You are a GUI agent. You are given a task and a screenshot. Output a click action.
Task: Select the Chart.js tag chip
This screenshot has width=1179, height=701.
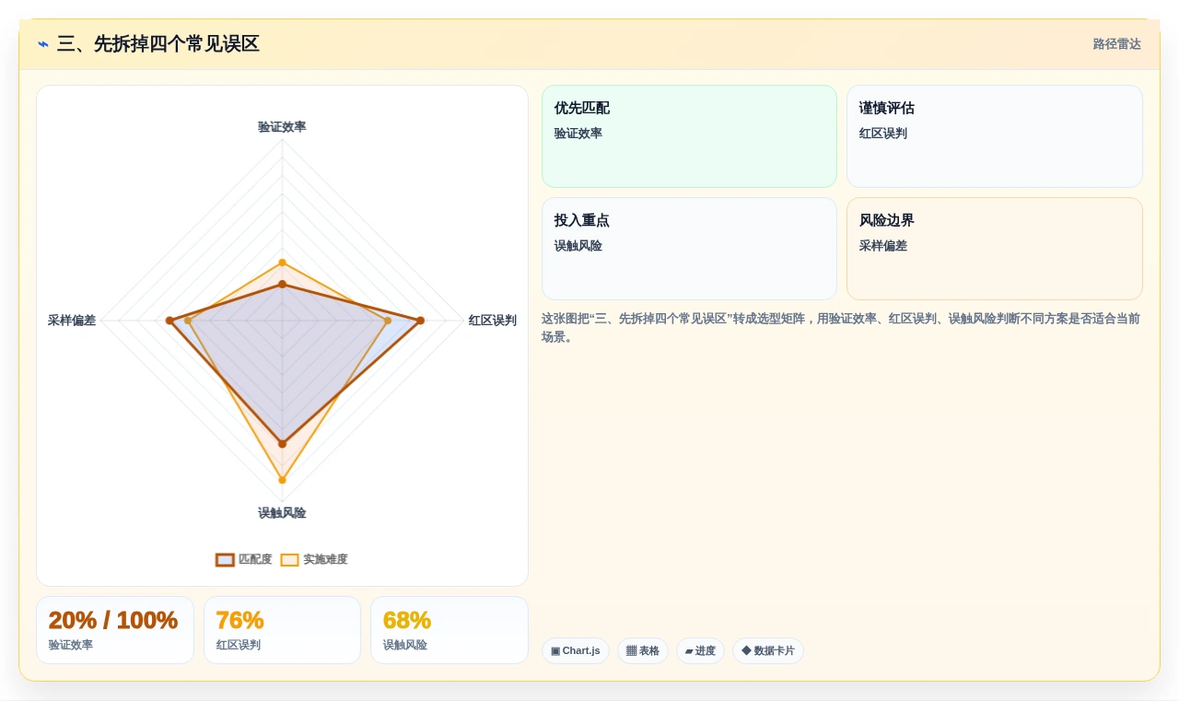pyautogui.click(x=576, y=650)
